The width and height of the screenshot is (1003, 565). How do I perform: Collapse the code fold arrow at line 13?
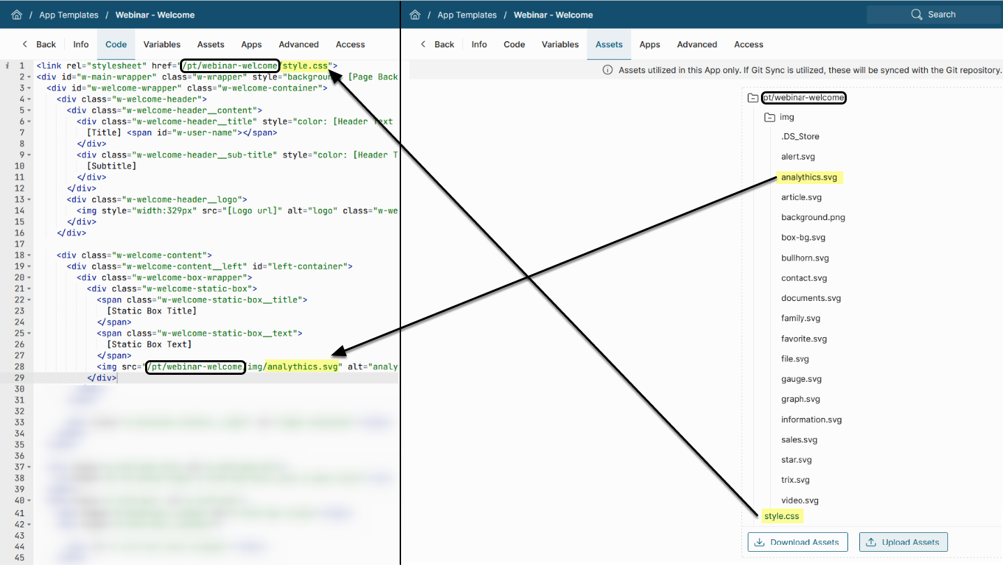point(29,199)
